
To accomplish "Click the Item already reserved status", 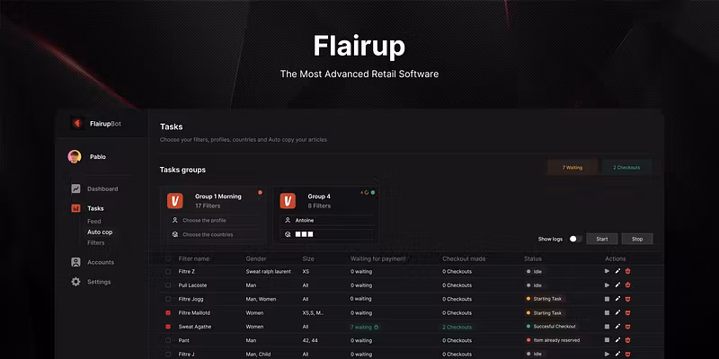I will click(x=553, y=340).
